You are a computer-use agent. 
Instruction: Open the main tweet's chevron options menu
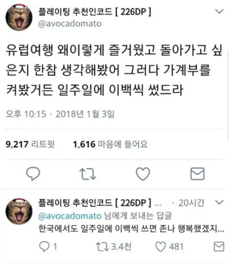(x=219, y=12)
